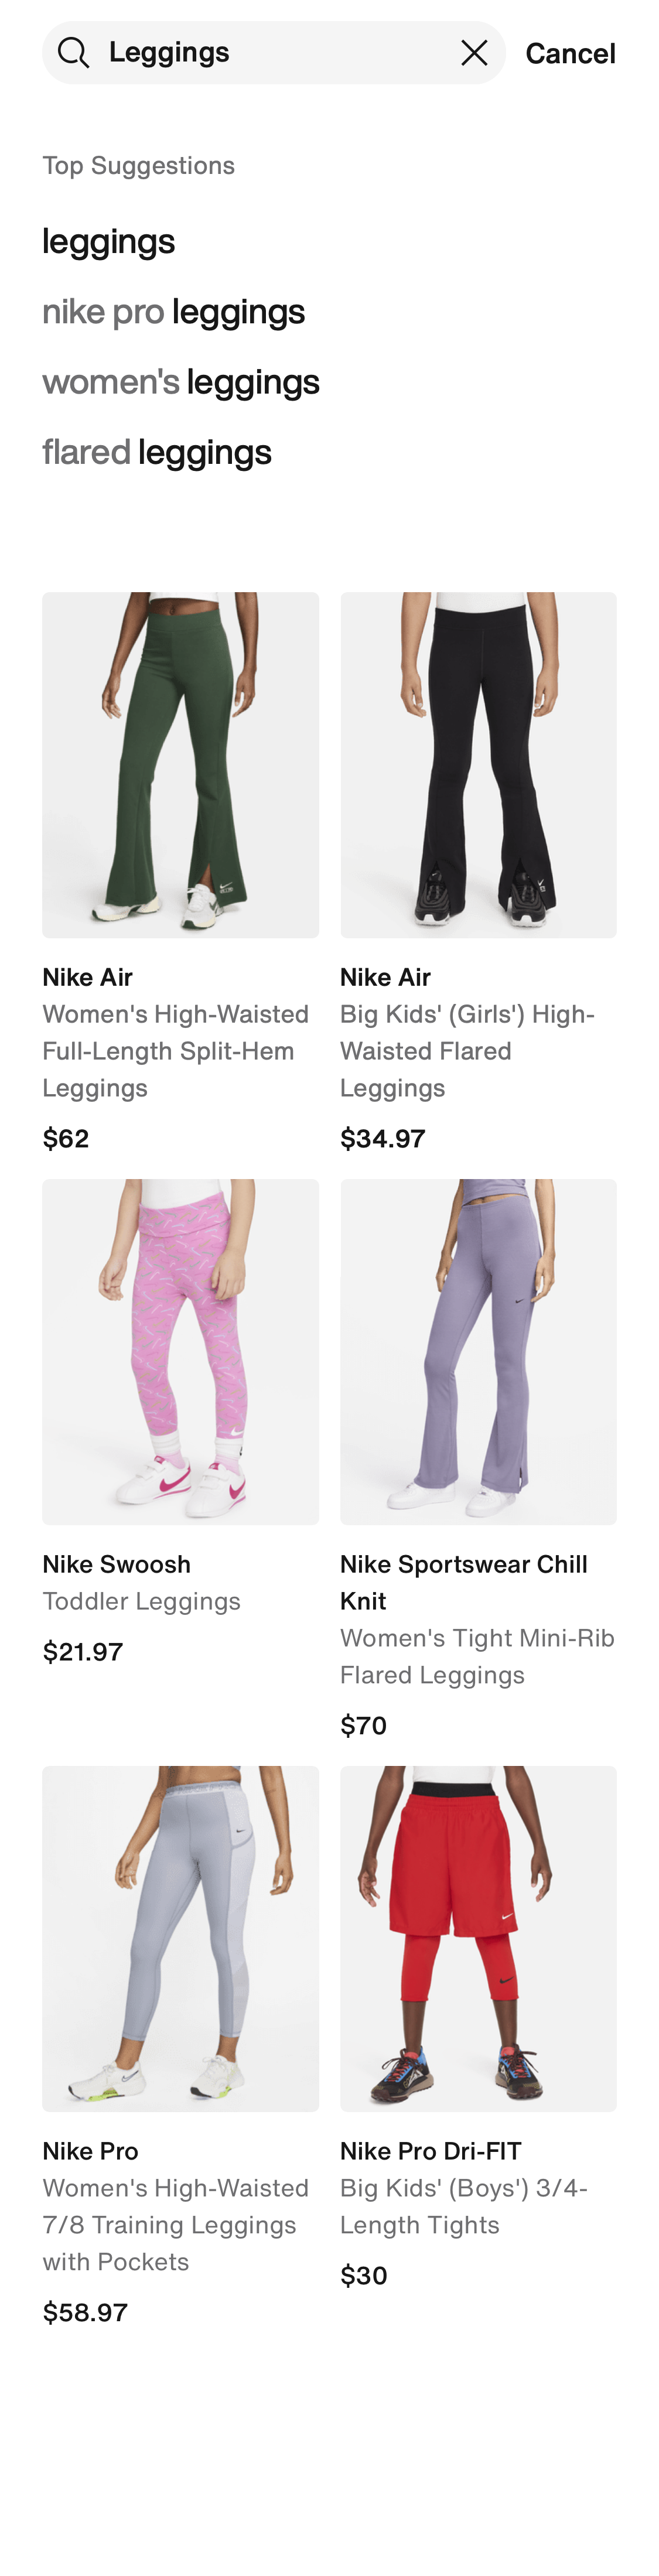Choose "nike pro leggings" suggestion

(x=173, y=311)
